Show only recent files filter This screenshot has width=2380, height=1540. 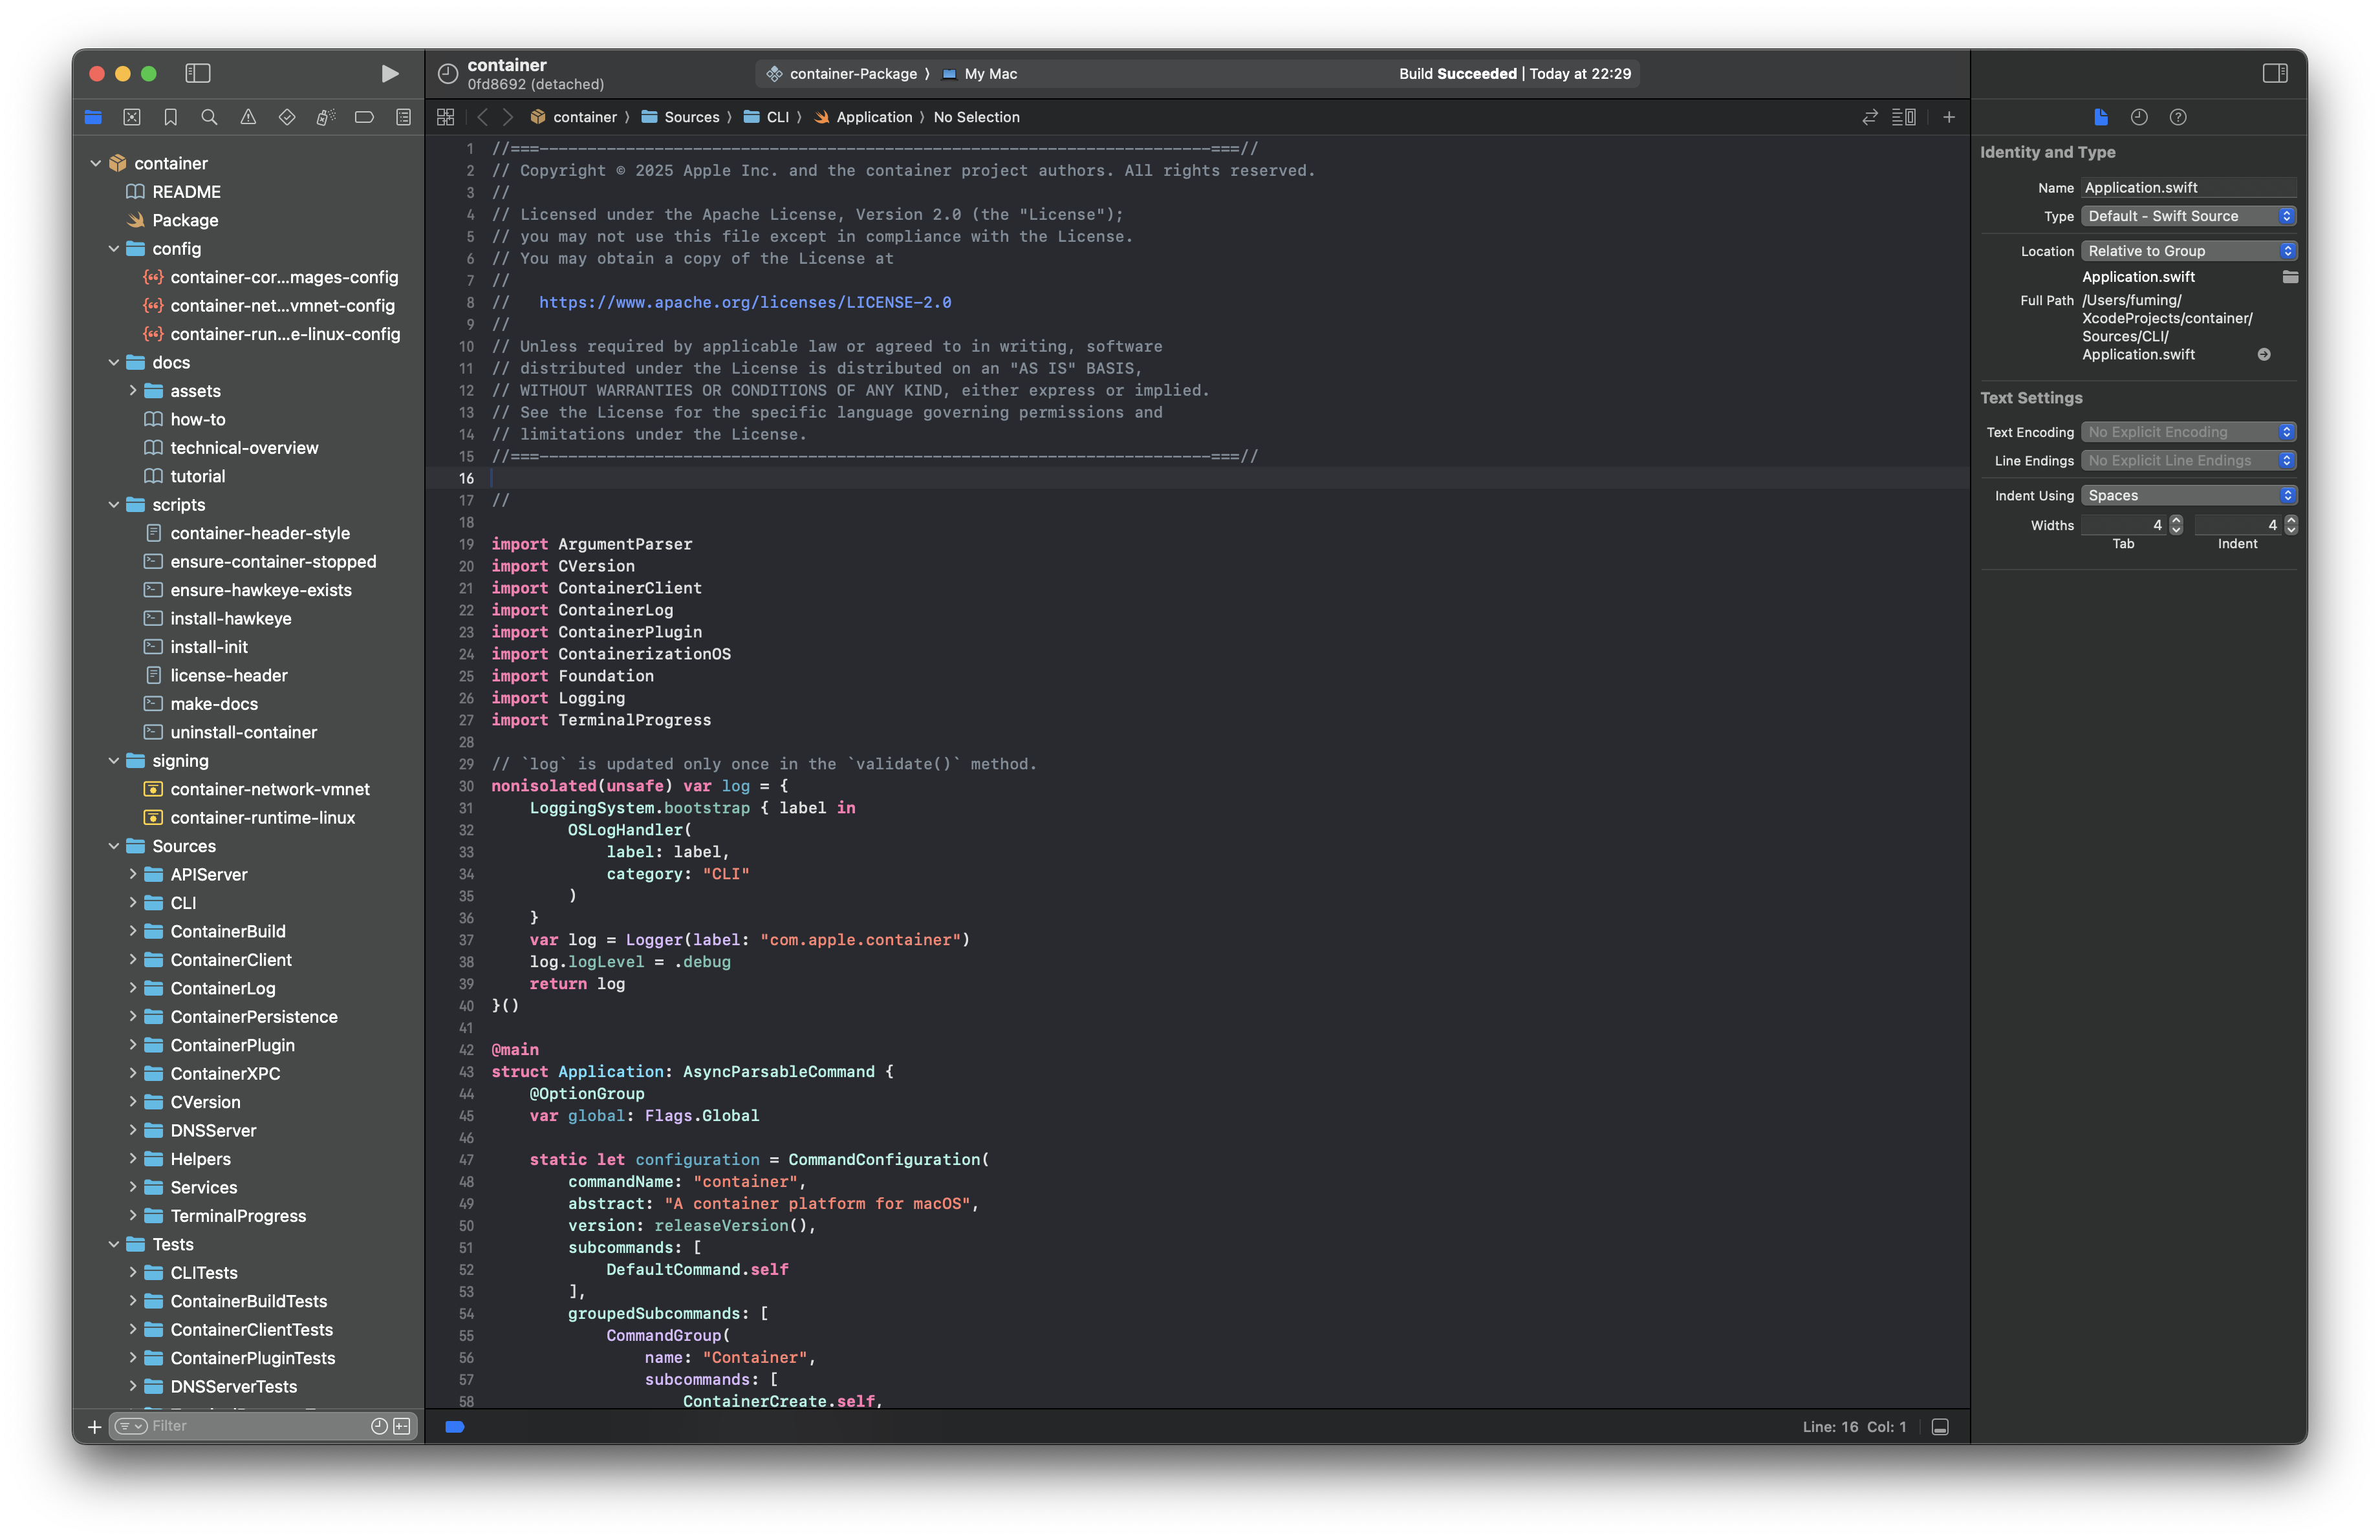tap(379, 1426)
